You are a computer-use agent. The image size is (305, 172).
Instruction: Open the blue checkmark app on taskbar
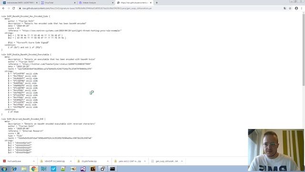(53, 169)
